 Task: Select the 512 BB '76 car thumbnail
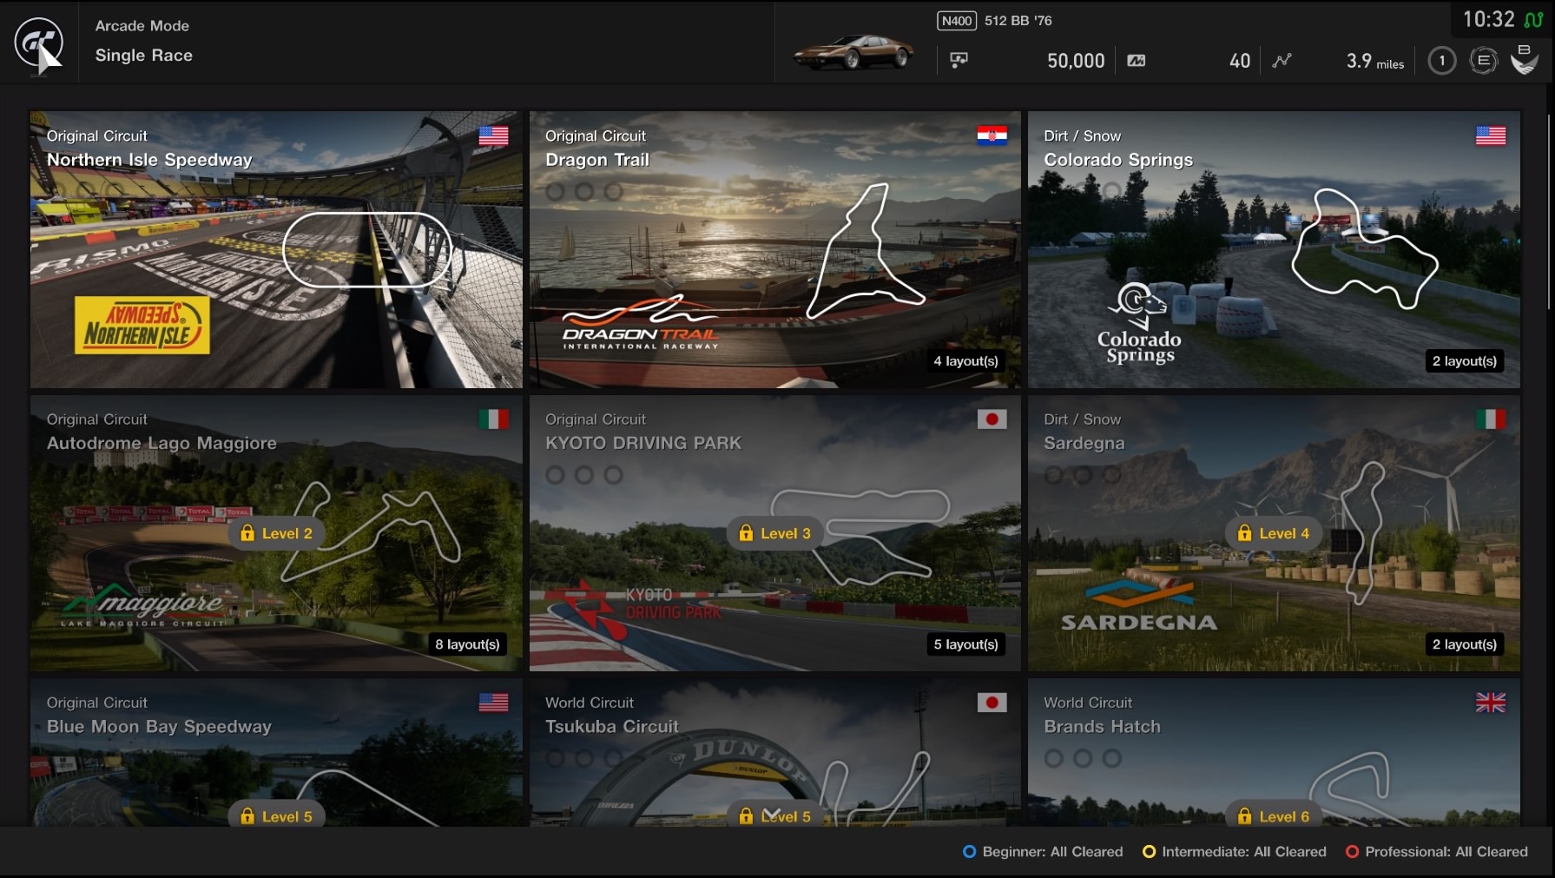click(x=853, y=52)
